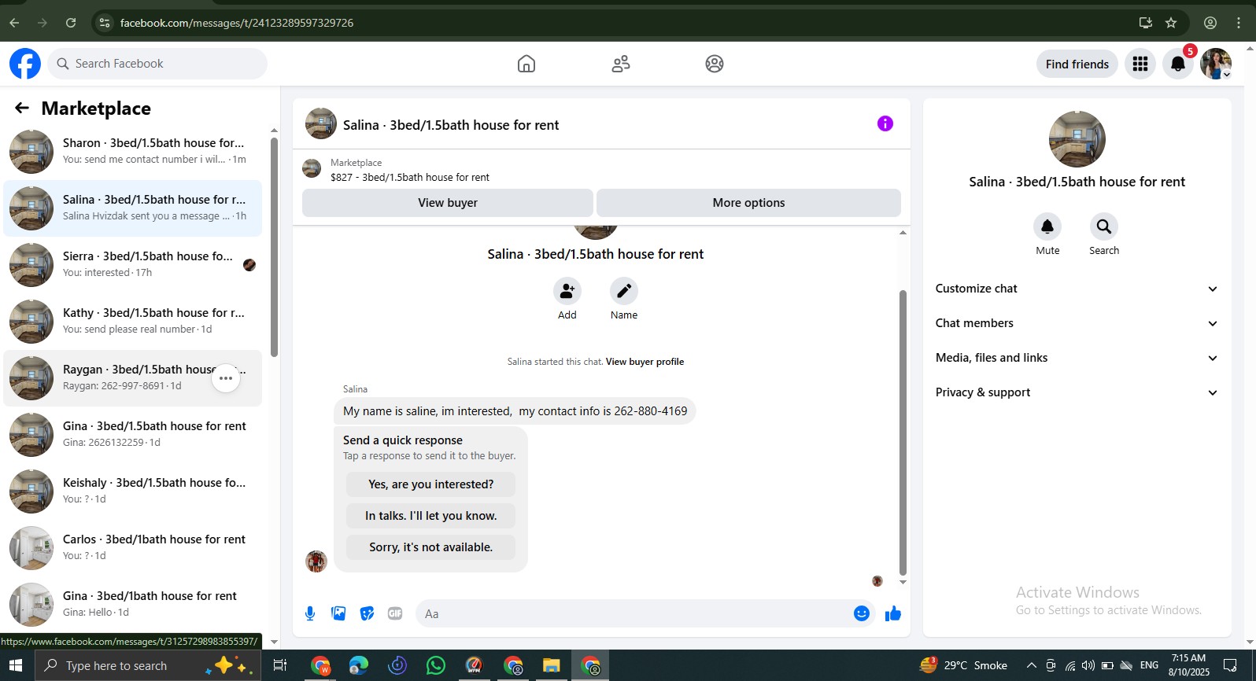Viewport: 1256px width, 681px height.
Task: Open File Explorer from the taskbar
Action: tap(551, 665)
